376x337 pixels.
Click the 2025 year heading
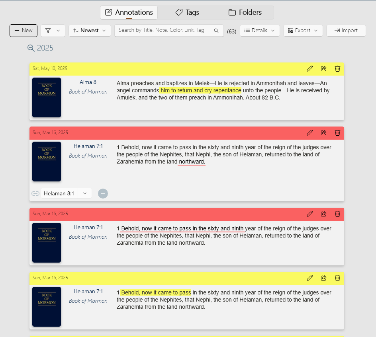coord(45,48)
